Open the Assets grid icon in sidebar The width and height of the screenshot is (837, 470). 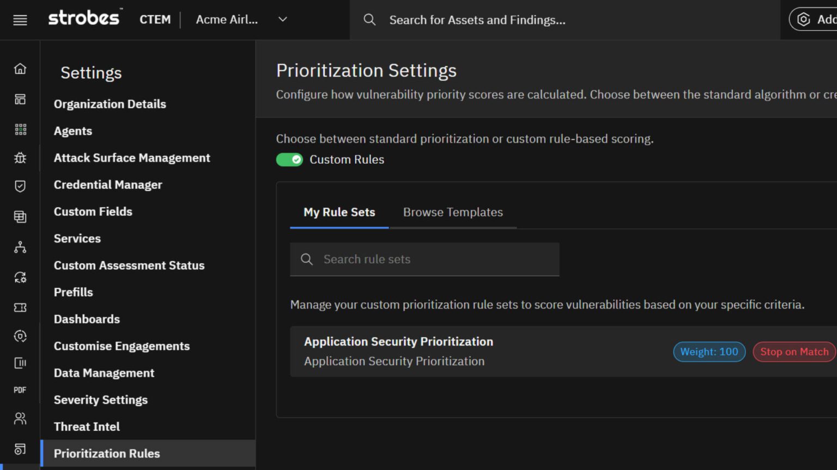[x=20, y=129]
